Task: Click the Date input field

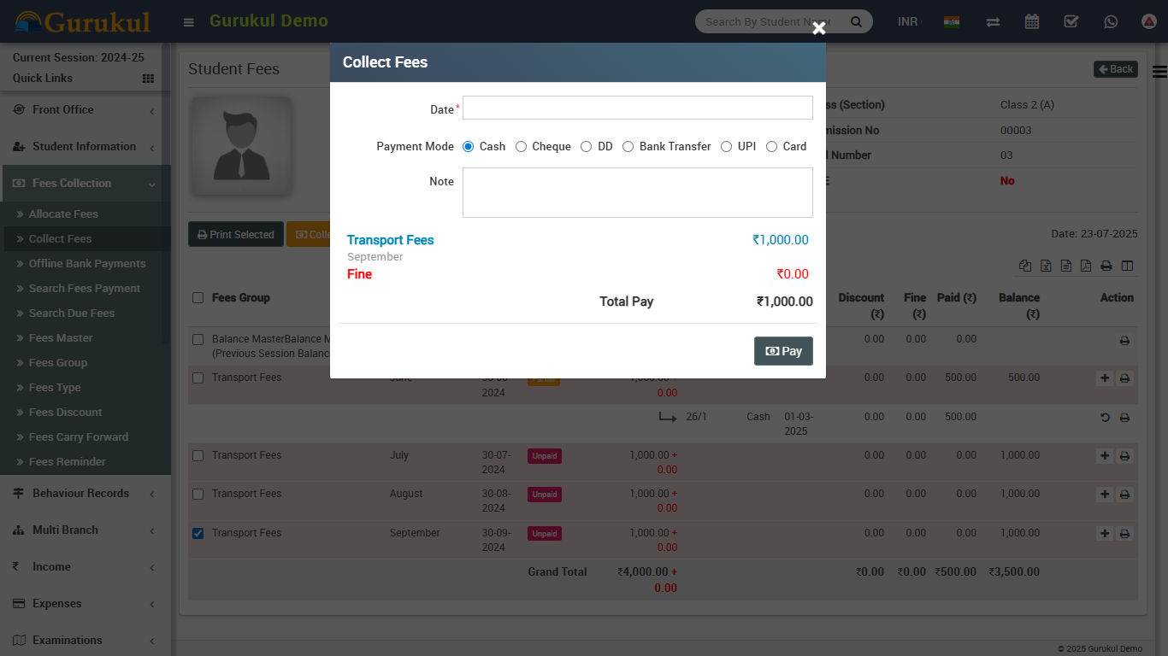Action: [637, 108]
